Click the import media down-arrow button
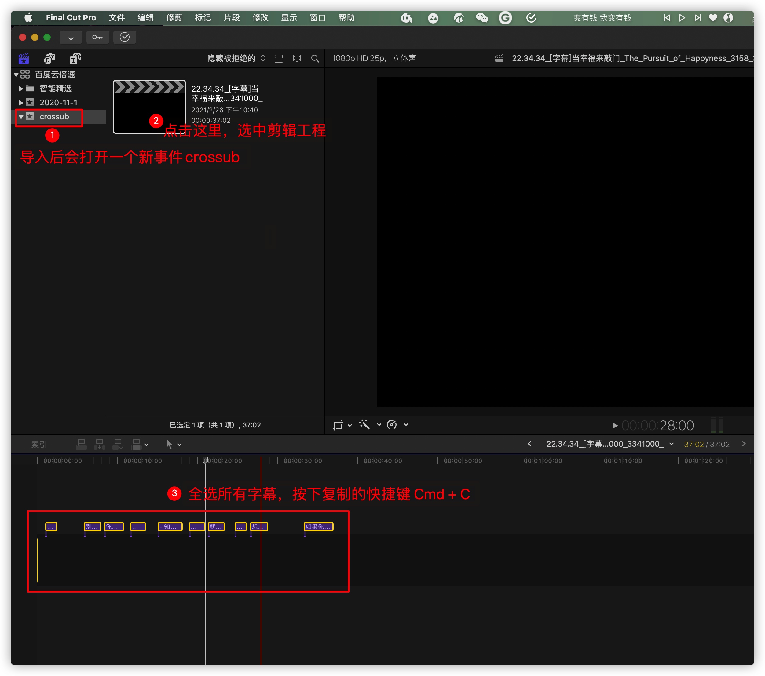The width and height of the screenshot is (765, 676). [x=71, y=37]
